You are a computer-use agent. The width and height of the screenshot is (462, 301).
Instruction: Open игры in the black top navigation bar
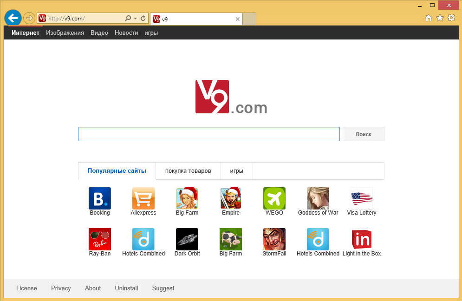coord(151,33)
